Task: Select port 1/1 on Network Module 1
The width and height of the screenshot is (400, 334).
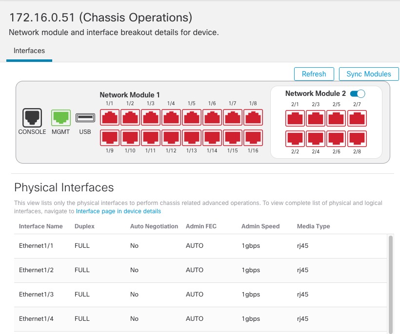Action: pos(109,118)
